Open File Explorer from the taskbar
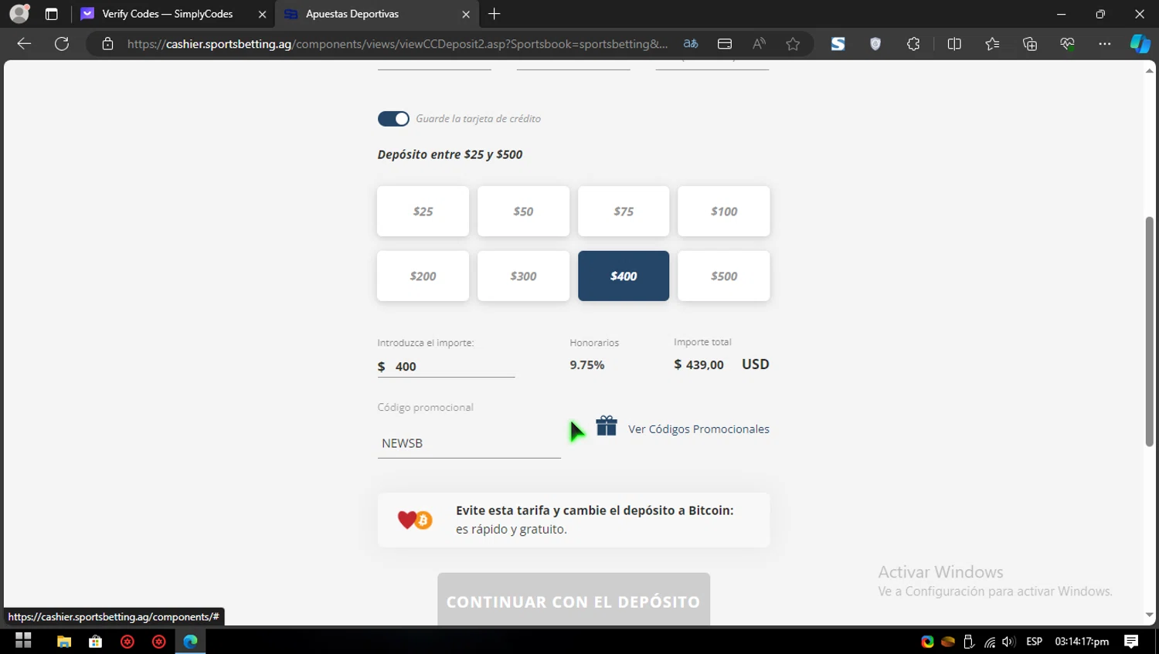The height and width of the screenshot is (654, 1159). 64,641
